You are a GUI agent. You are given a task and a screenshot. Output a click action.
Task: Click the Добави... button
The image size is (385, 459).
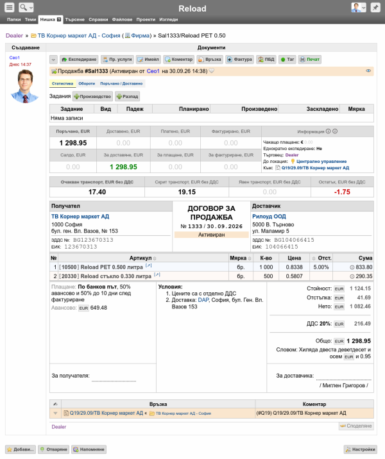point(21,449)
